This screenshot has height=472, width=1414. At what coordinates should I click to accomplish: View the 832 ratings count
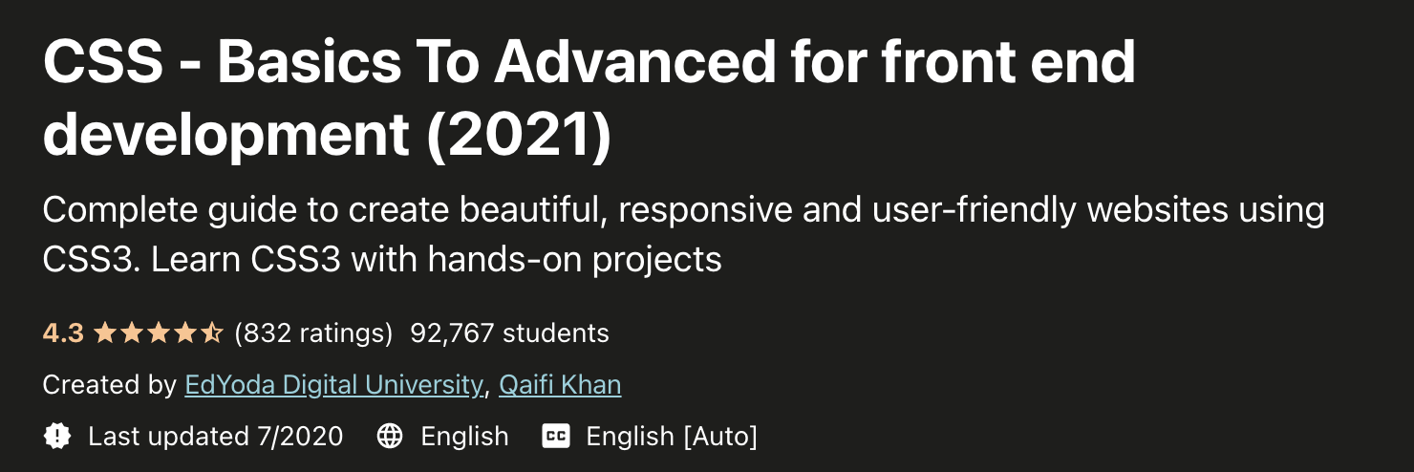313,333
